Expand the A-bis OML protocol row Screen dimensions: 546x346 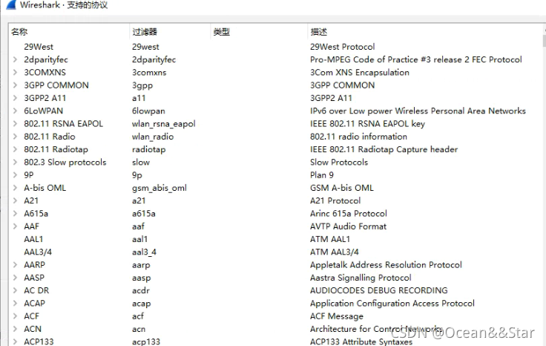[15, 188]
